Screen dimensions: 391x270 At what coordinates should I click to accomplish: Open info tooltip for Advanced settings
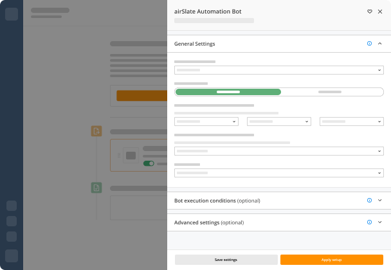pos(369,222)
